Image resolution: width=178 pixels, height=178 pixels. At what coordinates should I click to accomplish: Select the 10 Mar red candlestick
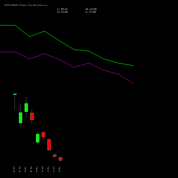point(43,135)
